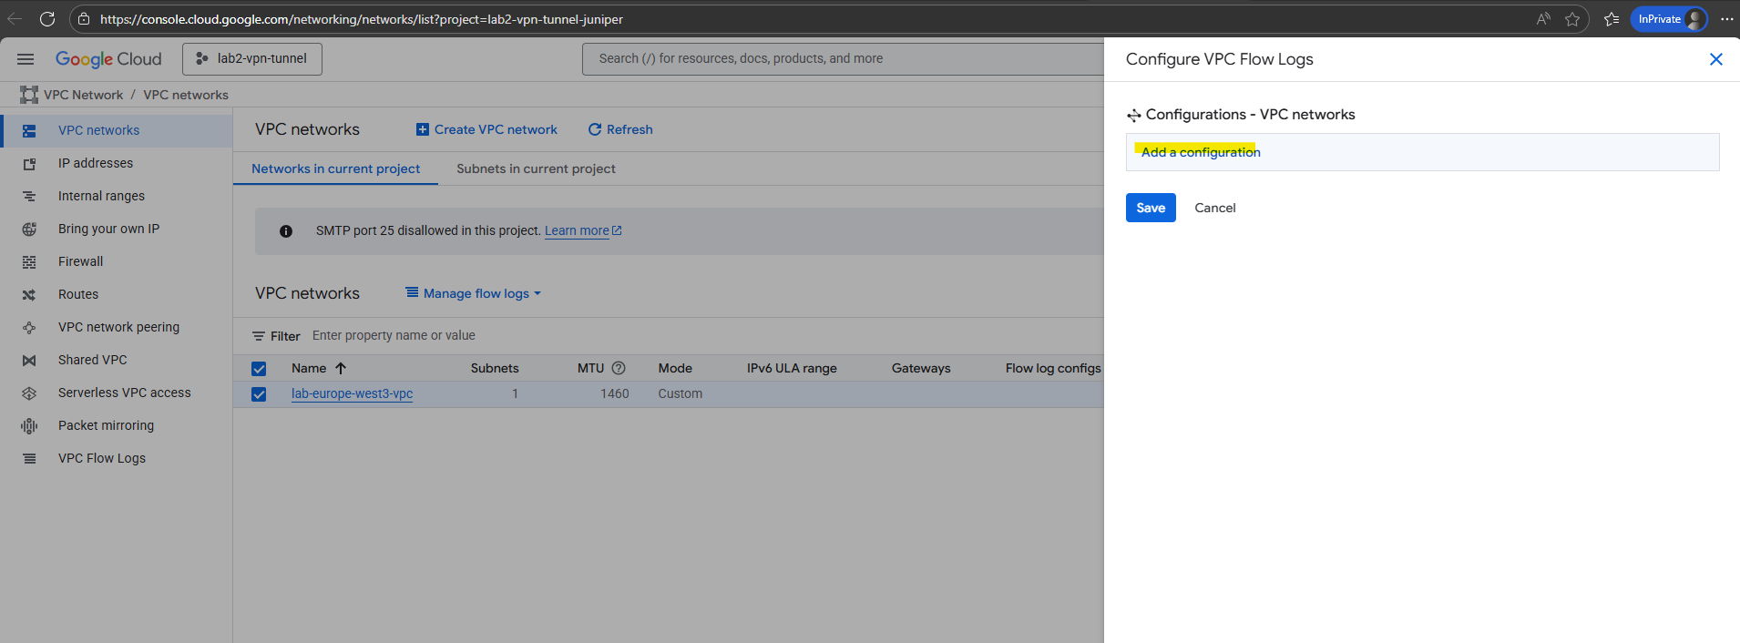Viewport: 1740px width, 643px height.
Task: Click the Routes sidebar icon
Action: [29, 295]
